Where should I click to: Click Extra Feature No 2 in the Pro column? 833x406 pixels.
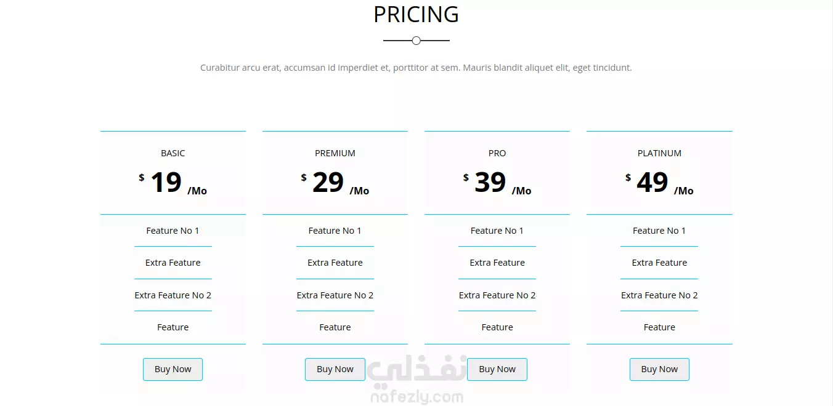pyautogui.click(x=497, y=295)
